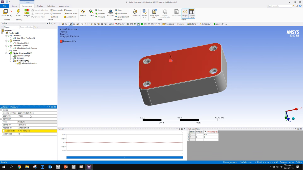Toggle the Magnitude parameter checkbox
Image resolution: width=303 pixels, height=170 pixels.
coord(4,131)
